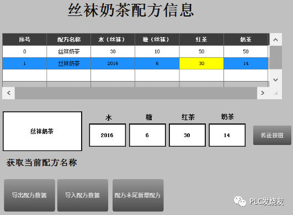Image resolution: width=293 pixels, height=215 pixels.
Task: Click the highlighted row's 丝袜奶茶 name cell
Action: pyautogui.click(x=68, y=63)
